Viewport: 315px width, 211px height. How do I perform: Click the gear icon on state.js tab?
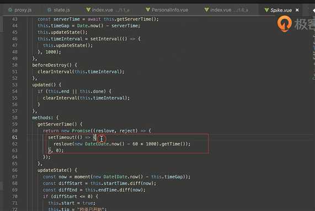(x=49, y=10)
